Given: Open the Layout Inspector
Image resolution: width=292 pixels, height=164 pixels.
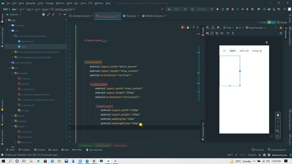Looking at the screenshot, I should coord(277,150).
